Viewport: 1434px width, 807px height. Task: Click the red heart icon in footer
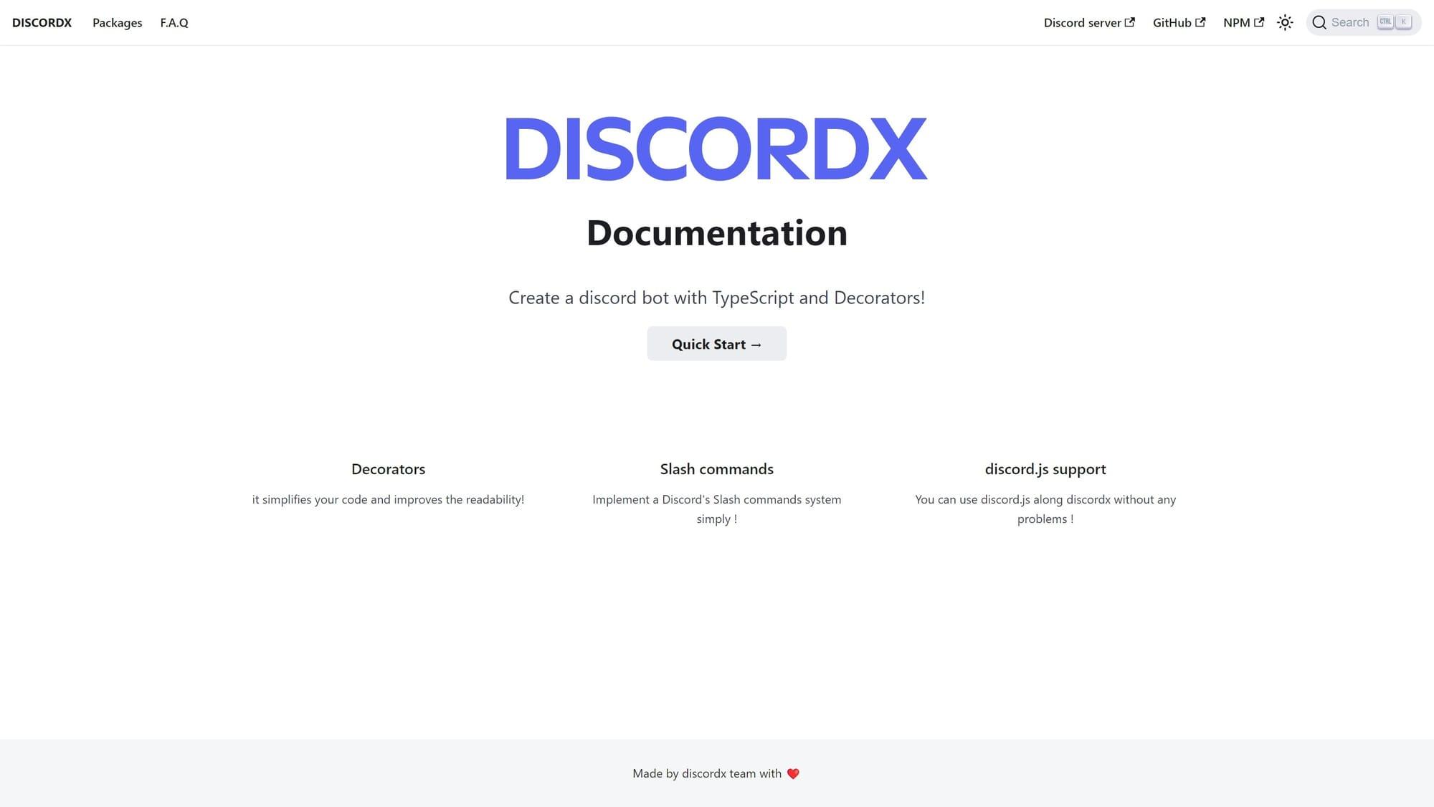point(793,773)
